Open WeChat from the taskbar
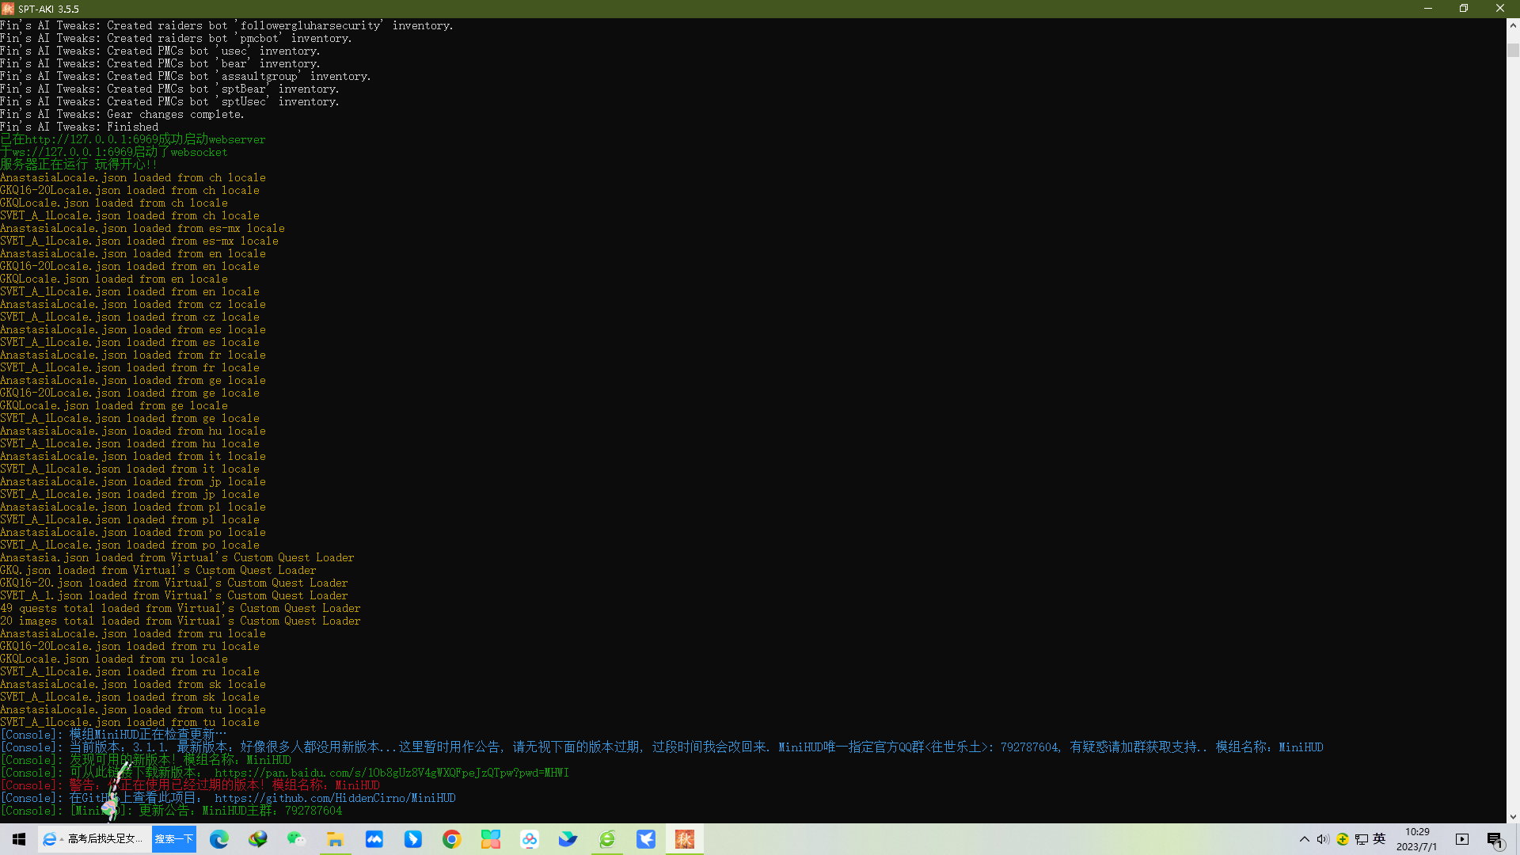Screen dimensions: 1520x855 click(296, 839)
